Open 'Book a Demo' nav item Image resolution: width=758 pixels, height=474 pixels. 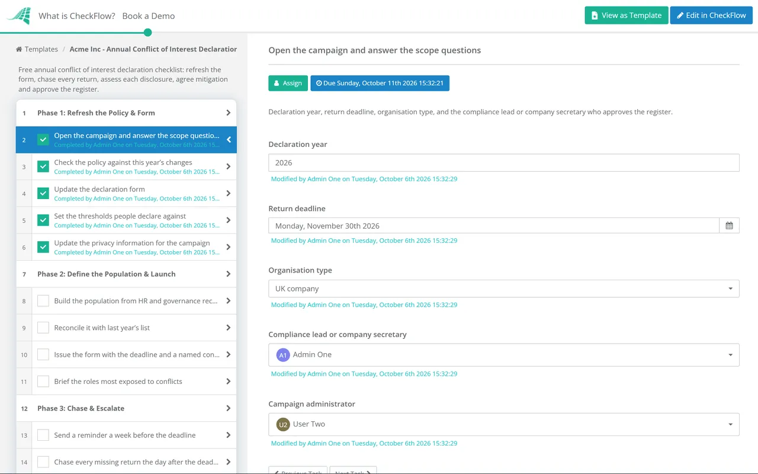(x=149, y=16)
